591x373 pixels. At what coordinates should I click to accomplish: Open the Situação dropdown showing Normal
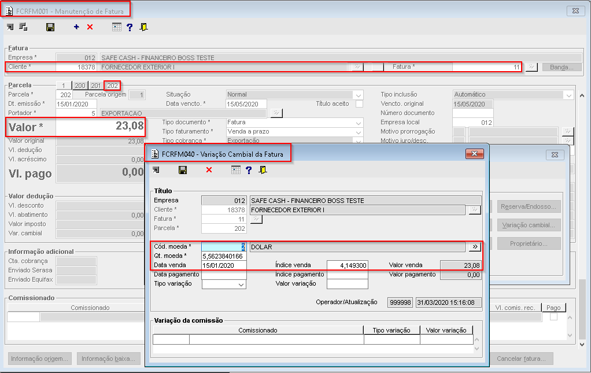(358, 95)
